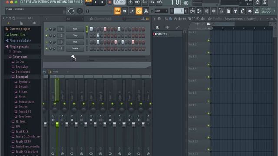
Task: Expand the HiHats preset folder
Action: point(23,91)
